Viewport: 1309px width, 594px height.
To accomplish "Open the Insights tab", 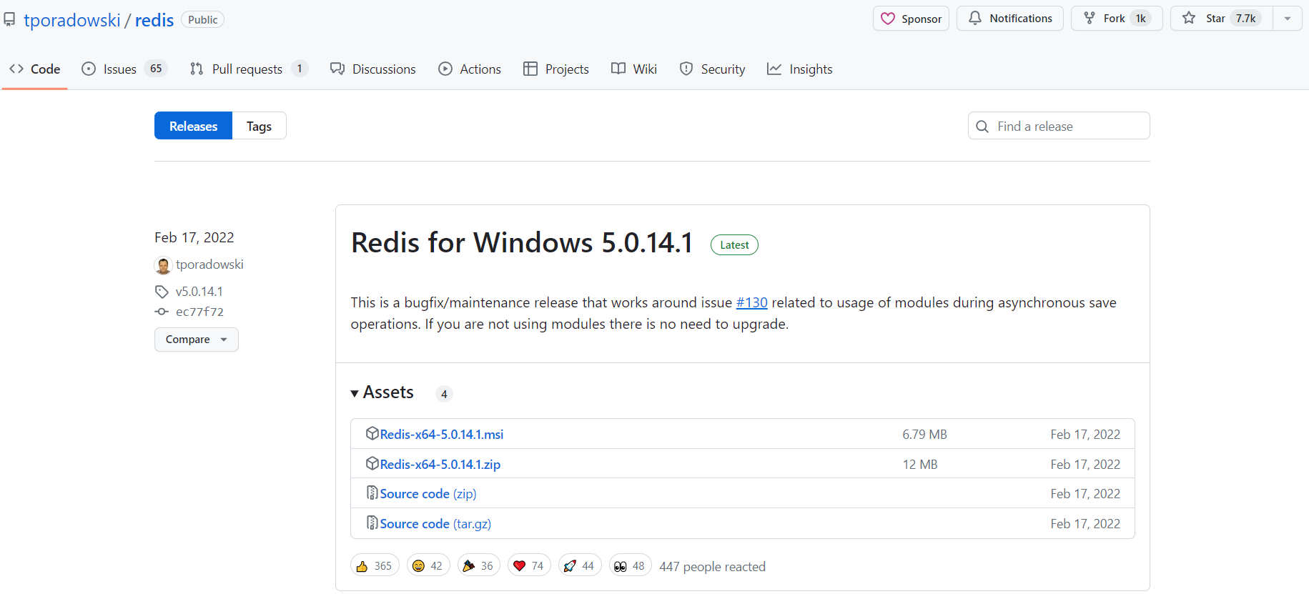I will click(799, 69).
